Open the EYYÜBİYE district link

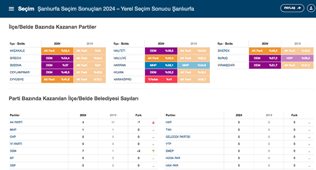click(x=17, y=80)
